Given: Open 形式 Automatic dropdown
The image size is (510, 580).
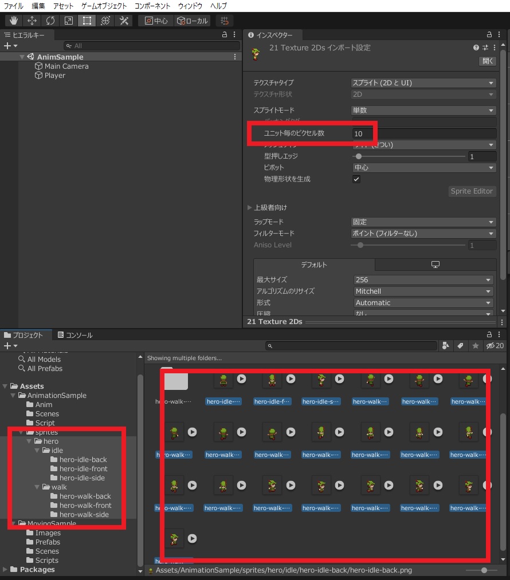Looking at the screenshot, I should pyautogui.click(x=423, y=303).
